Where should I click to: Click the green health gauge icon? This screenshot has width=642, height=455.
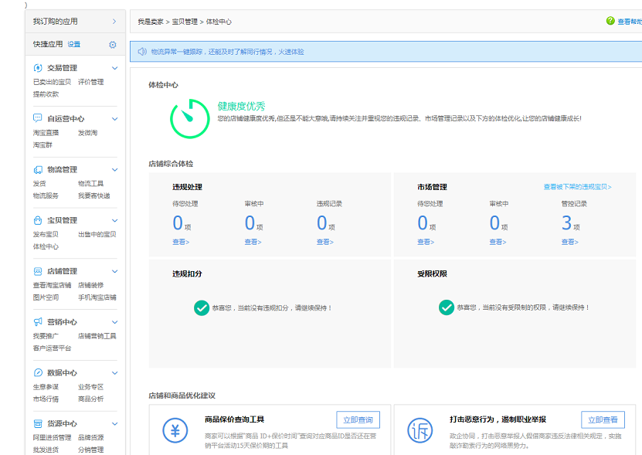tap(190, 119)
